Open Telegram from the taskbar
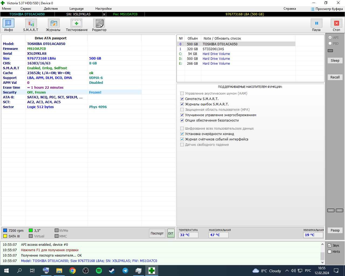Image resolution: width=345 pixels, height=276 pixels. coord(125,271)
